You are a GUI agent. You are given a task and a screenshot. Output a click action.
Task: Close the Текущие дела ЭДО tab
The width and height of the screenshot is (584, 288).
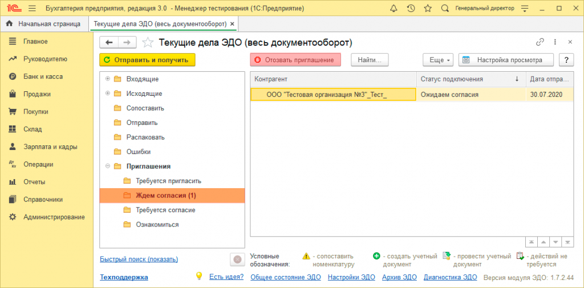233,24
